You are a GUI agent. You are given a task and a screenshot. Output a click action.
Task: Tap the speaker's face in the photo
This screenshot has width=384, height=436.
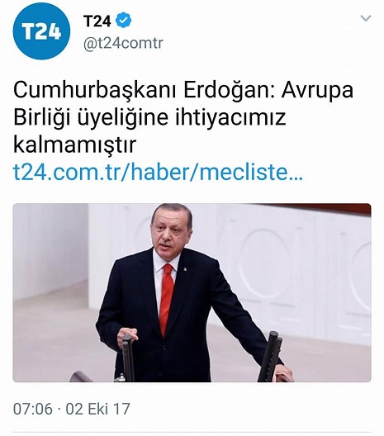pyautogui.click(x=170, y=230)
